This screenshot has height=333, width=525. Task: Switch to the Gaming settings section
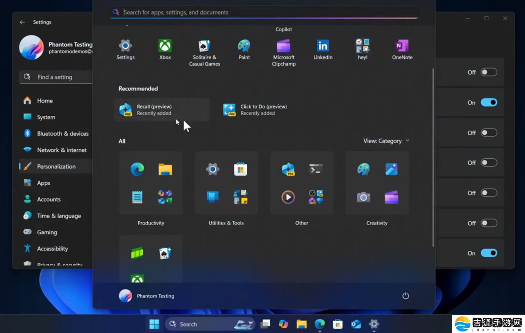(46, 232)
